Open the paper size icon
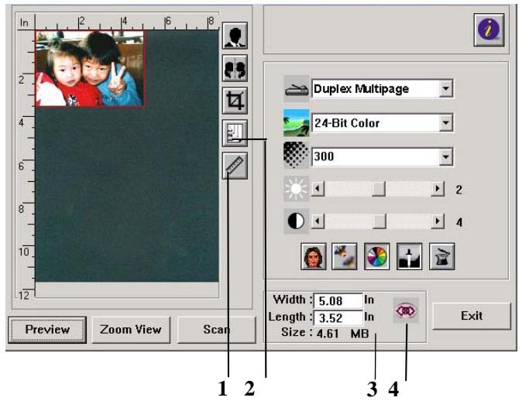The image size is (522, 401). pyautogui.click(x=235, y=133)
